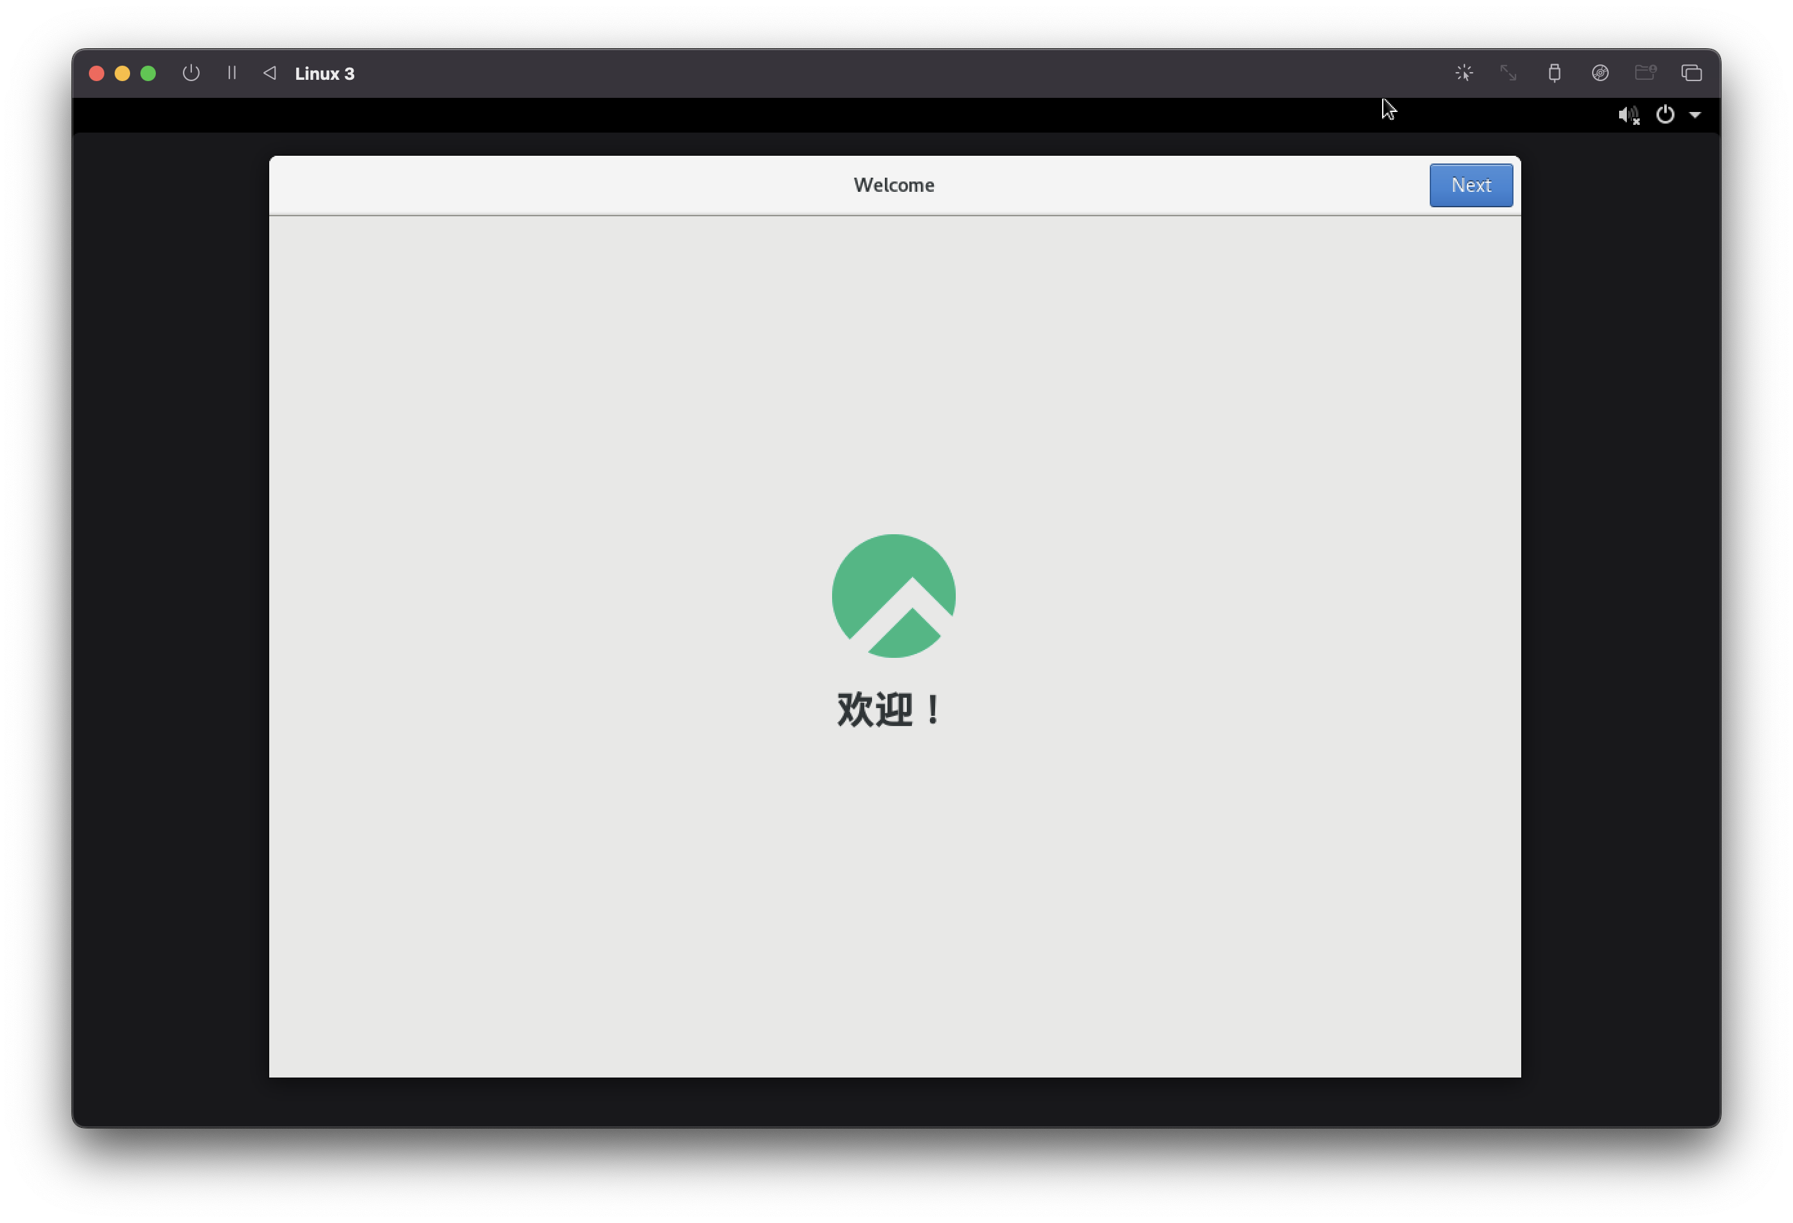Click the Linux 3 window title

[x=325, y=74]
